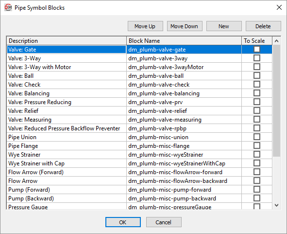The width and height of the screenshot is (287, 234).
Task: Confirm with the OK button
Action: pyautogui.click(x=123, y=222)
